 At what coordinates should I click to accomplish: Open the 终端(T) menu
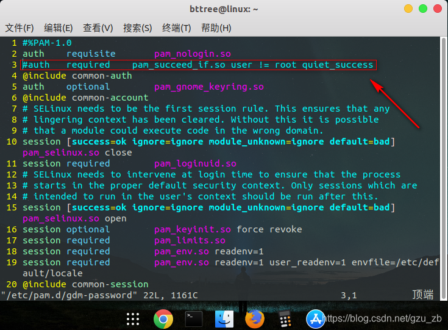pyautogui.click(x=177, y=28)
